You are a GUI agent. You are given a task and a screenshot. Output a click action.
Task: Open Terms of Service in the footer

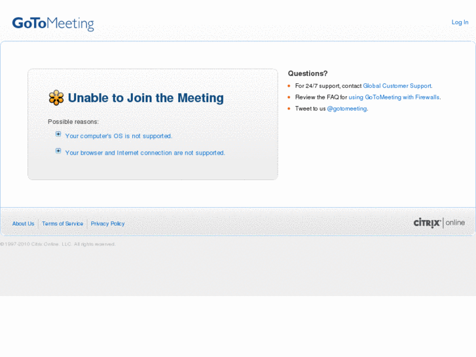(x=62, y=224)
